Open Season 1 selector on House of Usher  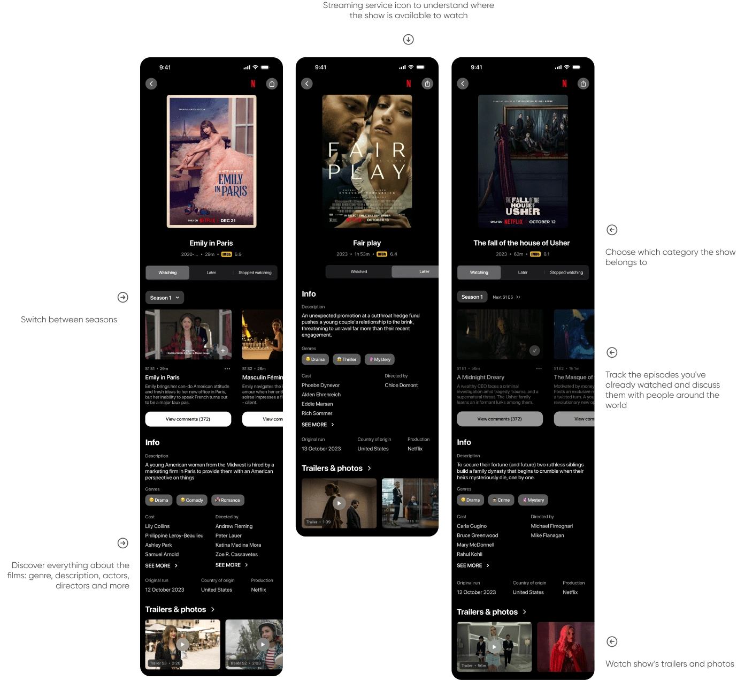point(472,297)
